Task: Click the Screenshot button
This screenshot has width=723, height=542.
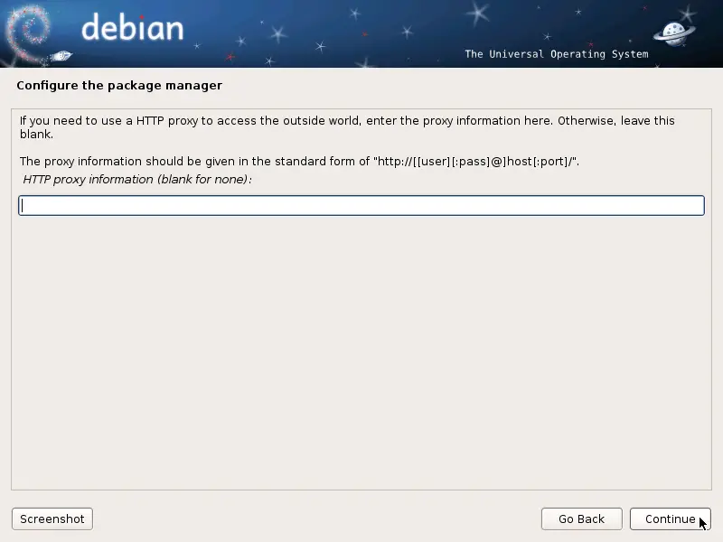Action: click(52, 519)
